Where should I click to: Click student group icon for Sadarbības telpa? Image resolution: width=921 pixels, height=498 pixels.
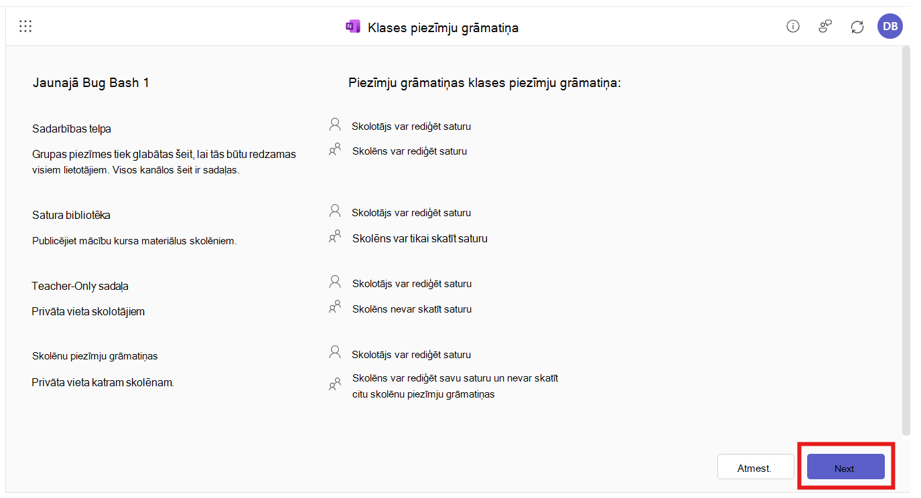335,150
